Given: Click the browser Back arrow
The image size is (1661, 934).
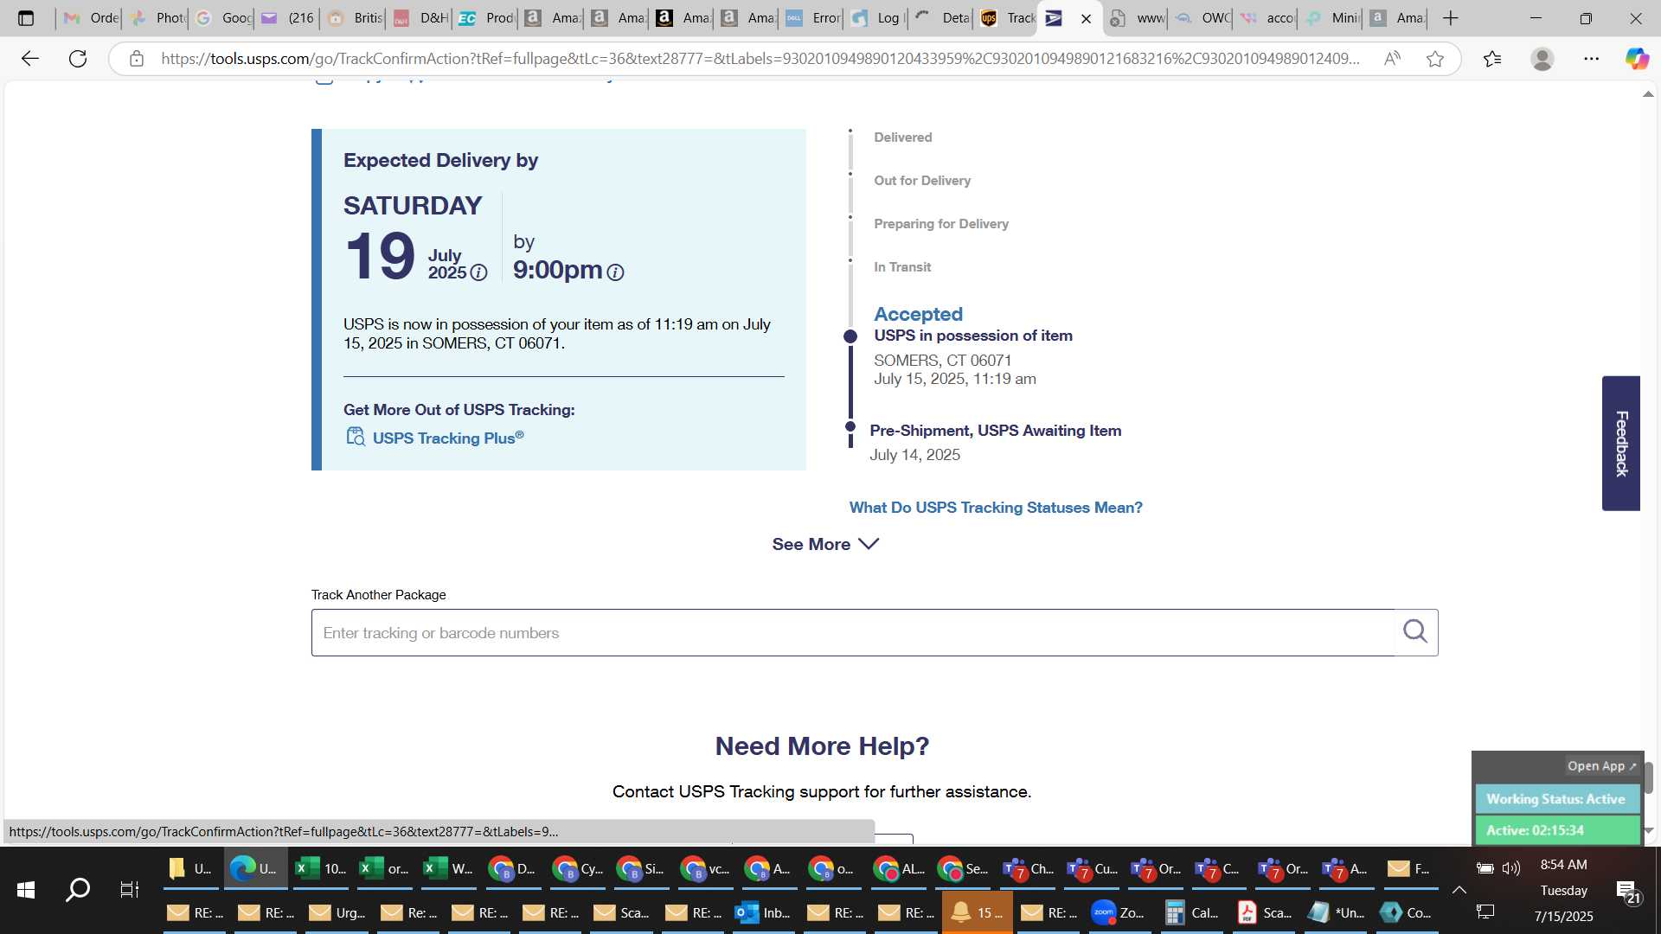Looking at the screenshot, I should coord(30,59).
